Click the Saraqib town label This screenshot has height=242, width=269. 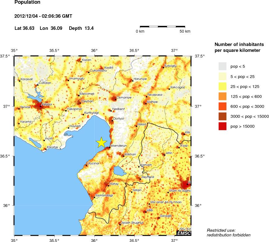click(x=166, y=216)
